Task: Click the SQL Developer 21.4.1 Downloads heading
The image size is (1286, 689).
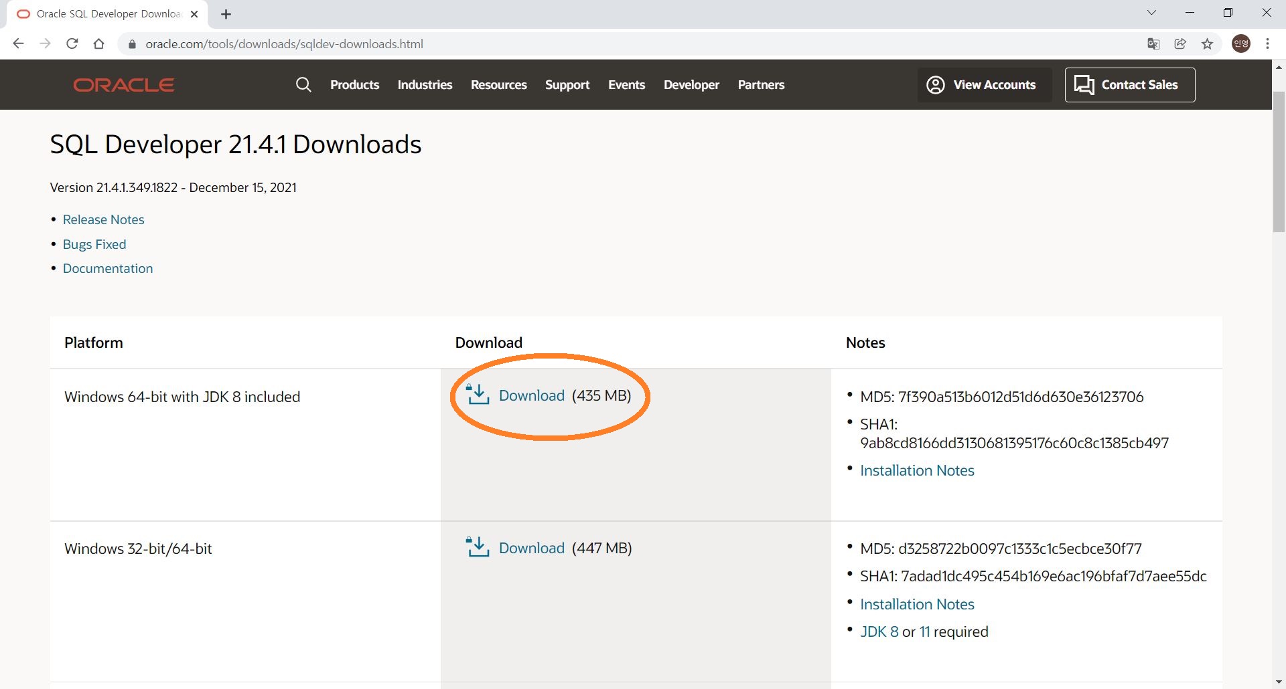Action: click(236, 144)
